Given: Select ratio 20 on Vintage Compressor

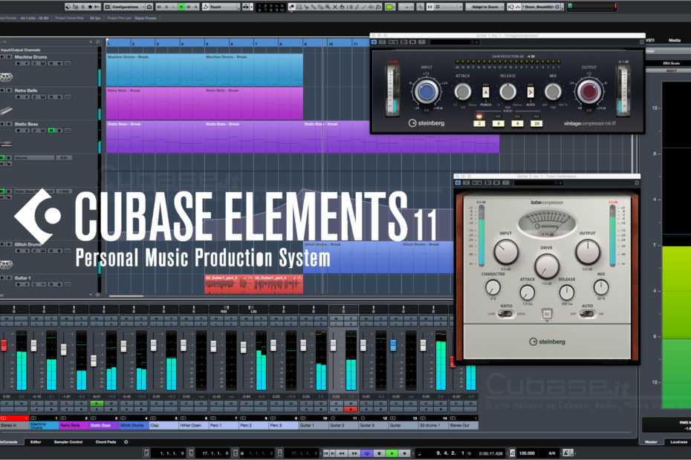Looking at the screenshot, I should pos(536,123).
